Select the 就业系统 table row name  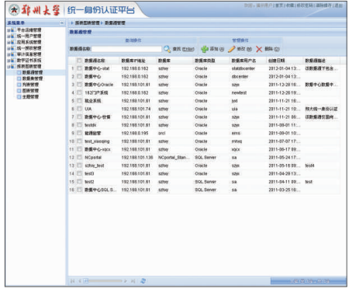(x=93, y=101)
